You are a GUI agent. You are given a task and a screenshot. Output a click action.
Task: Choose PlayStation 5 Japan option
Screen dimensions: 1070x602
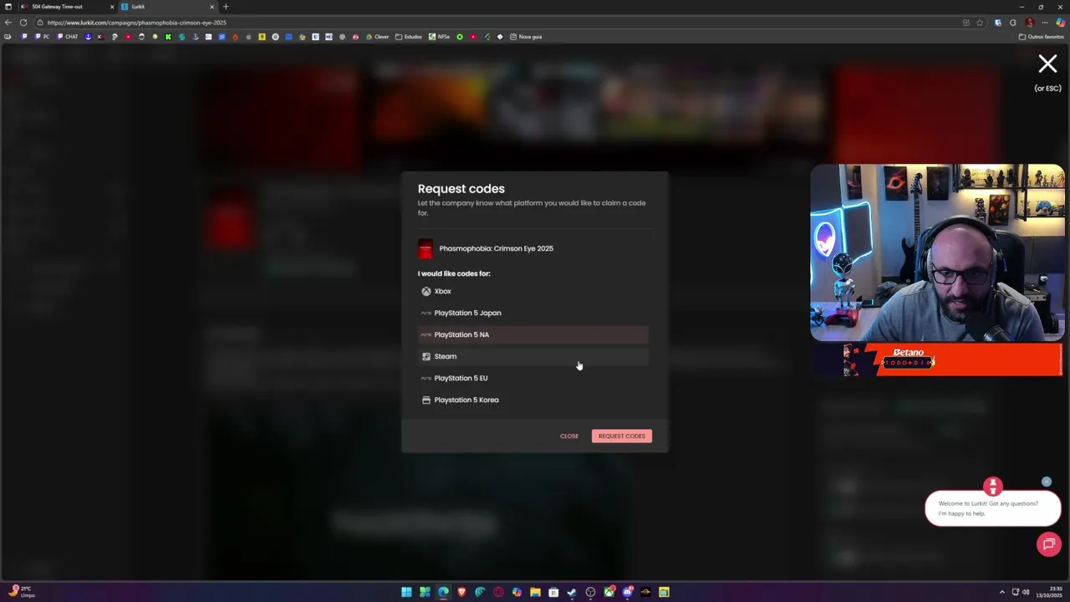pyautogui.click(x=533, y=313)
